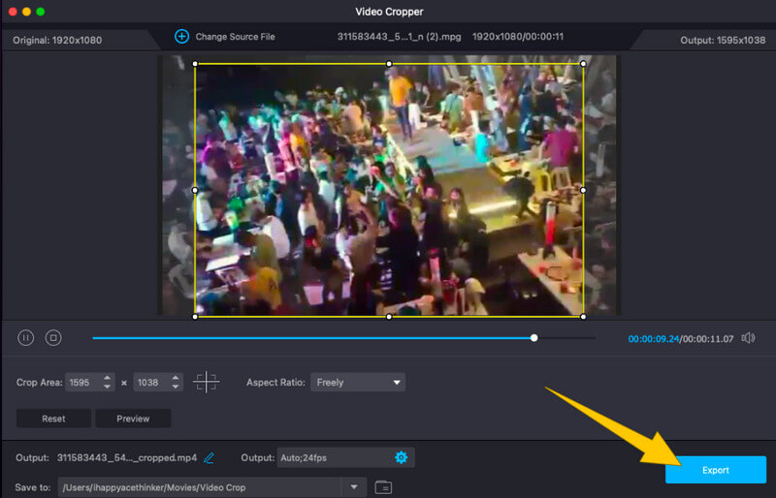This screenshot has height=498, width=776.
Task: Pause the video playback
Action: [x=26, y=338]
